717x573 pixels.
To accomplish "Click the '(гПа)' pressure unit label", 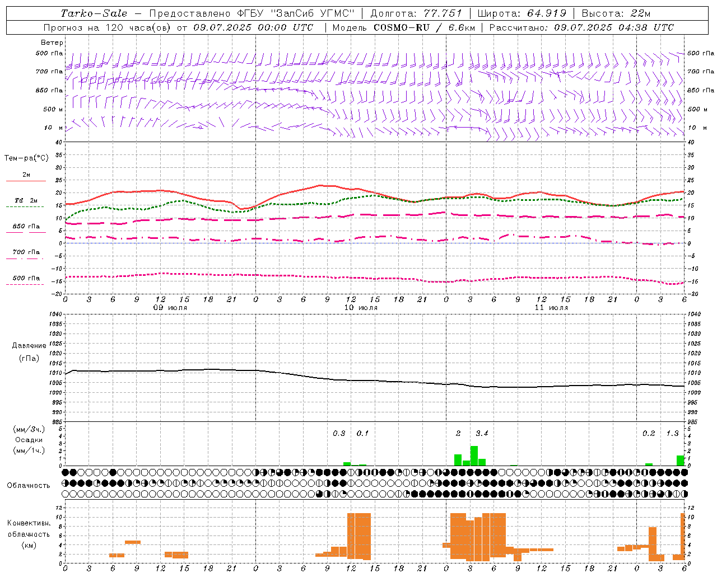I will (x=29, y=359).
